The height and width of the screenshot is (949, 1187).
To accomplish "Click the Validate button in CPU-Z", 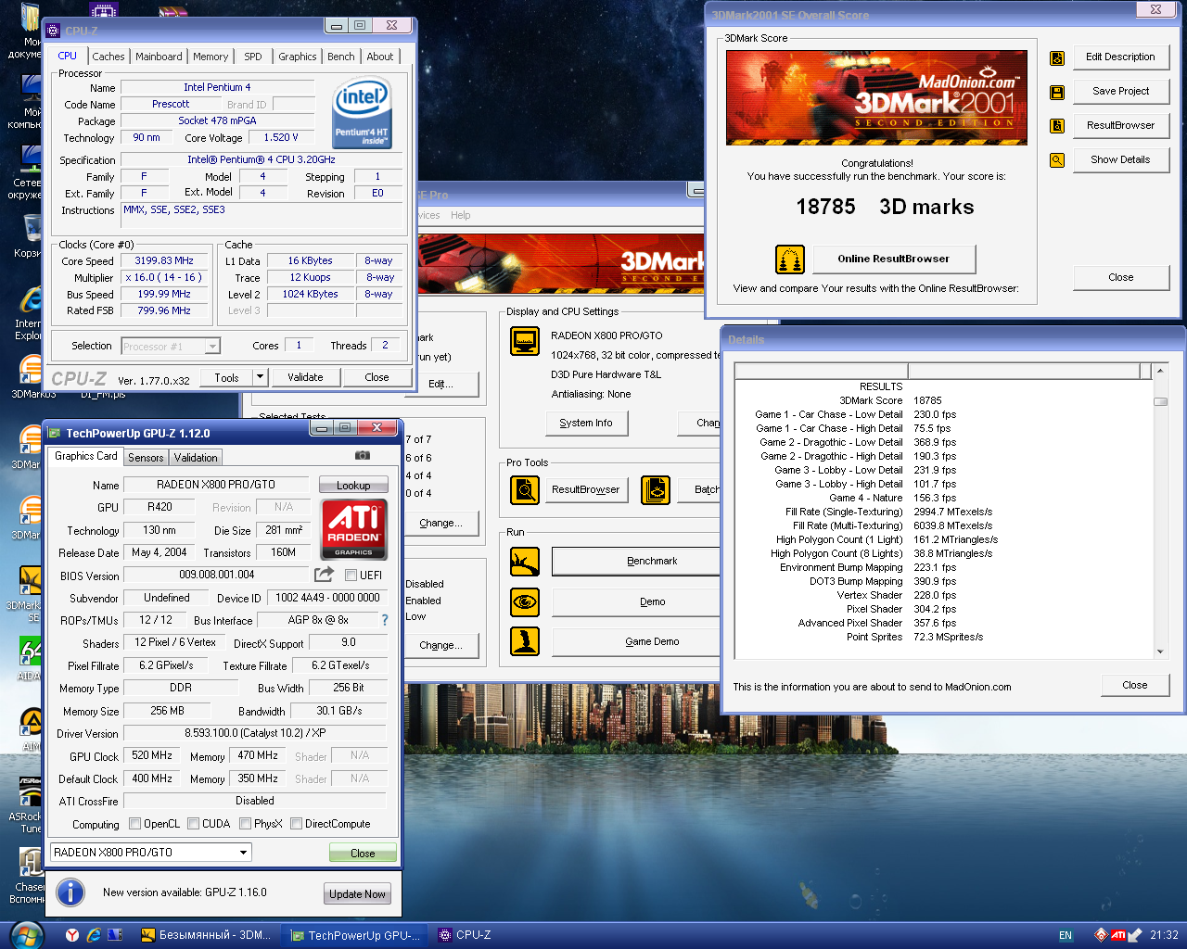I will [x=305, y=377].
